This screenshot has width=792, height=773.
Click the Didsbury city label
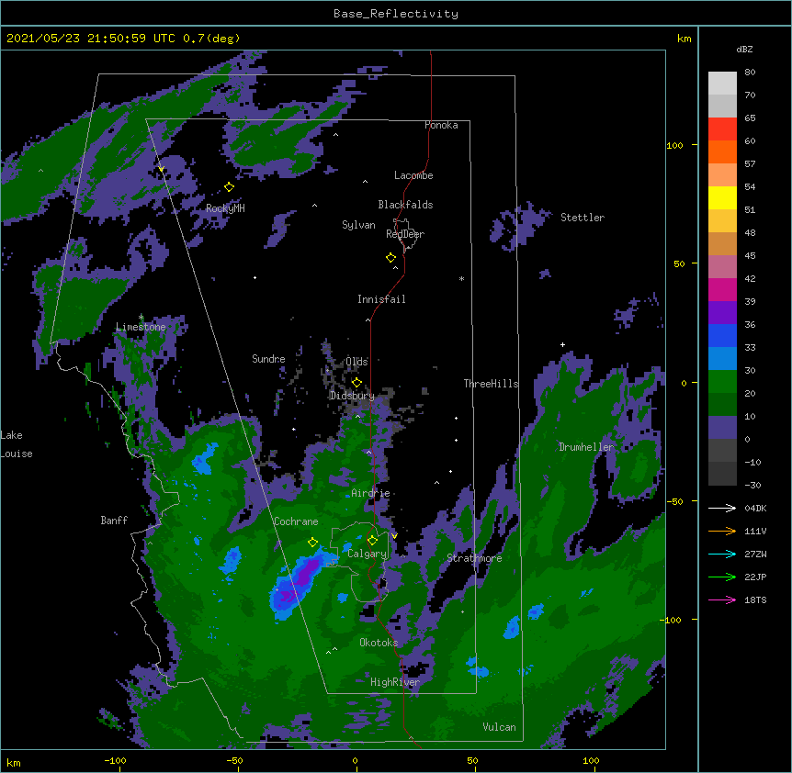click(x=352, y=396)
